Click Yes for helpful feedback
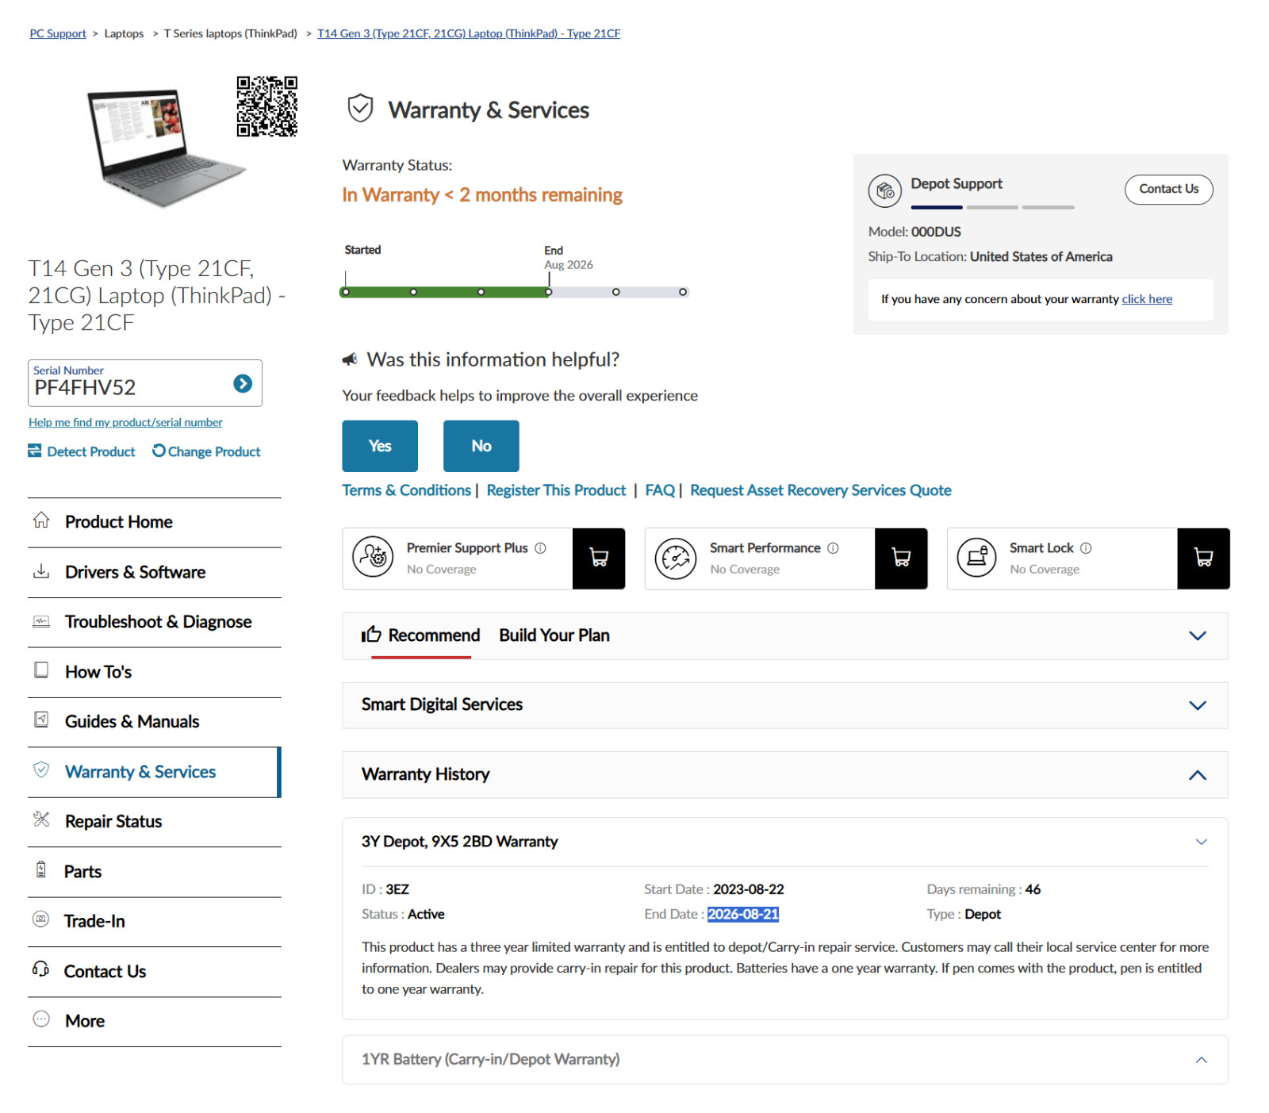This screenshot has height=1113, width=1269. (x=380, y=446)
